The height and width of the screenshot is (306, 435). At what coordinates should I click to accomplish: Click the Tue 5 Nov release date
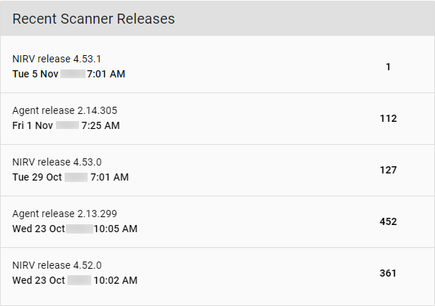(34, 74)
